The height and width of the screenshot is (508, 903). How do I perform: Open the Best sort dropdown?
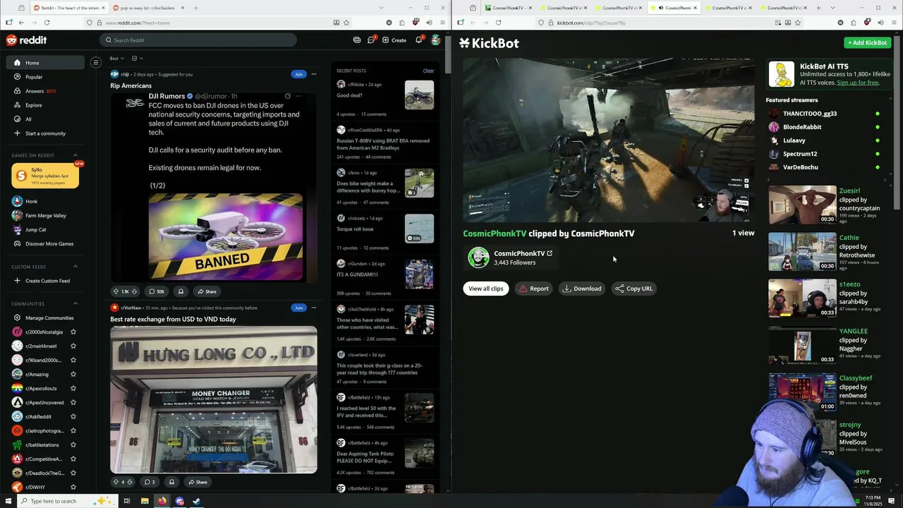[116, 59]
